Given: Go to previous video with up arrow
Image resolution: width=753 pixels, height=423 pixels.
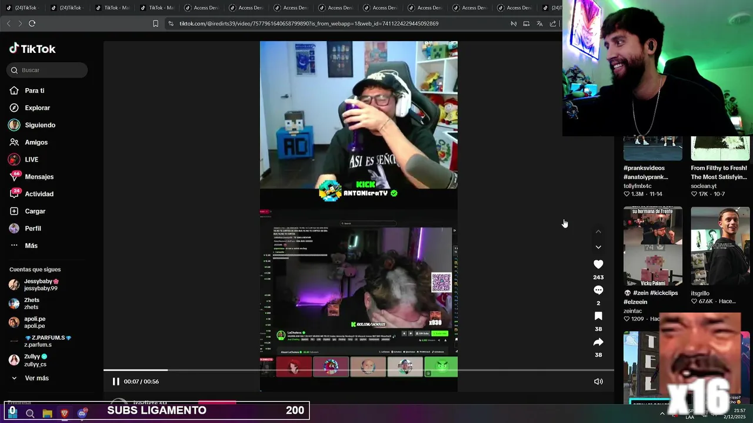Looking at the screenshot, I should tap(598, 231).
